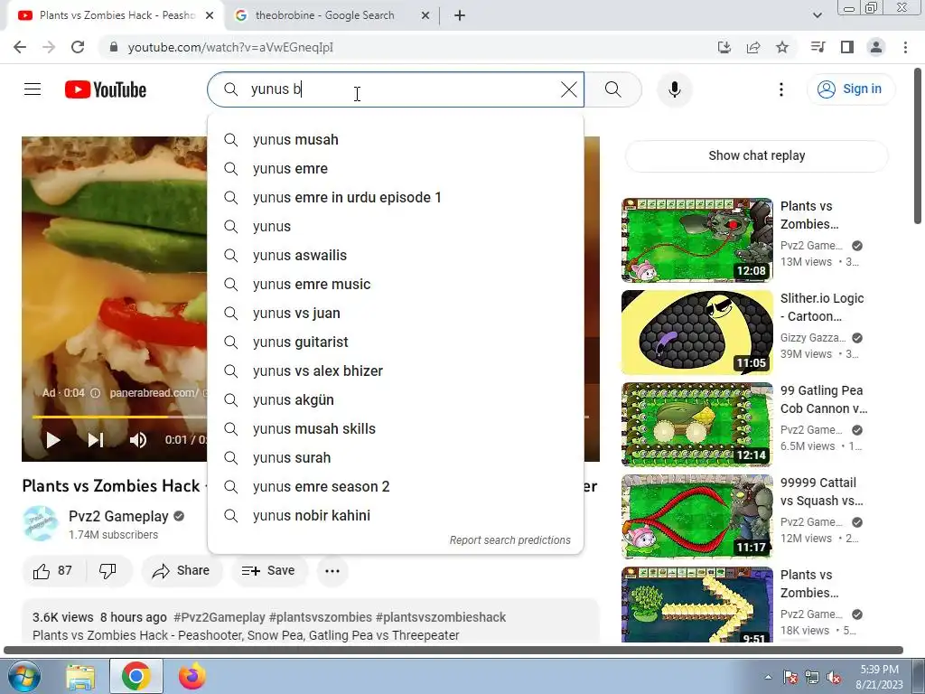Screen dimensions: 925x694
Task: Open the ad info icon
Action: click(95, 393)
